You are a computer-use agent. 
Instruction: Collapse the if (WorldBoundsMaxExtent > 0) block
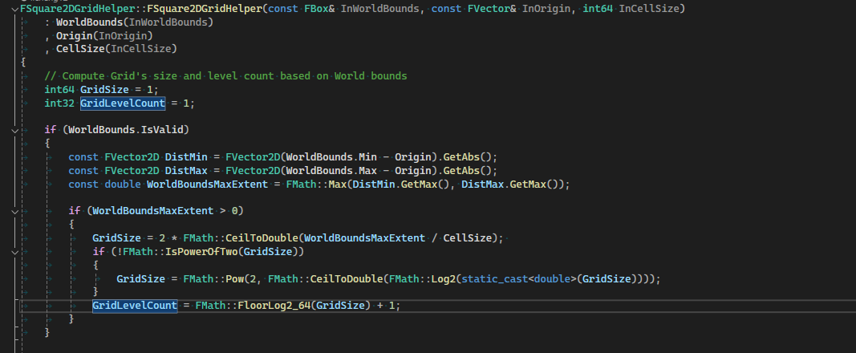coord(14,211)
